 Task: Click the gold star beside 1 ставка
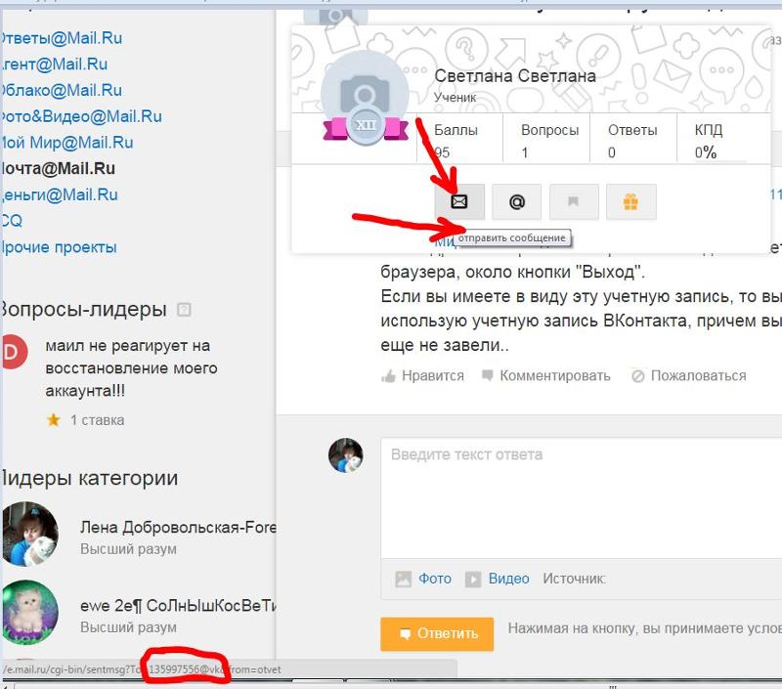(x=54, y=420)
